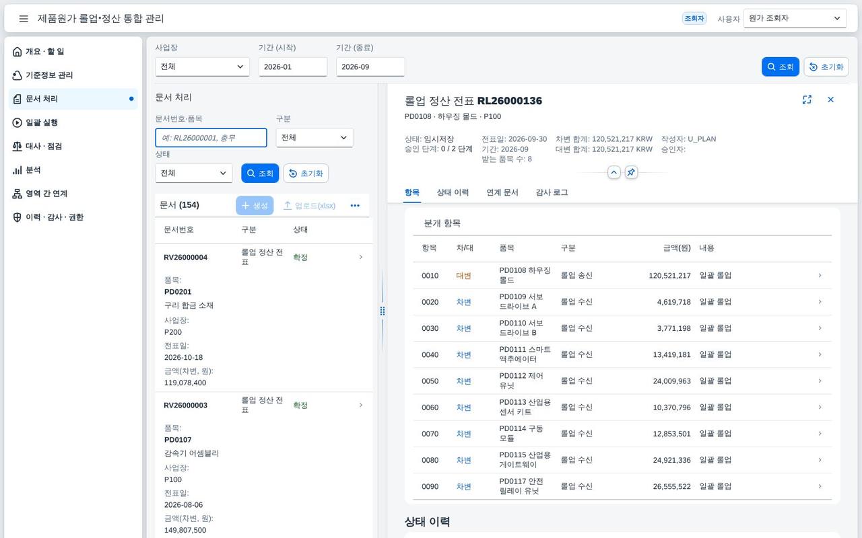Open document row RV26000004 chevron
Viewport: 862px width, 538px height.
[361, 257]
